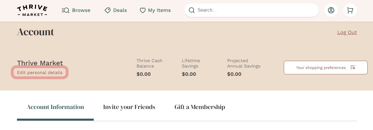
Task: Go to the Gift a Membership tab
Action: 200,107
